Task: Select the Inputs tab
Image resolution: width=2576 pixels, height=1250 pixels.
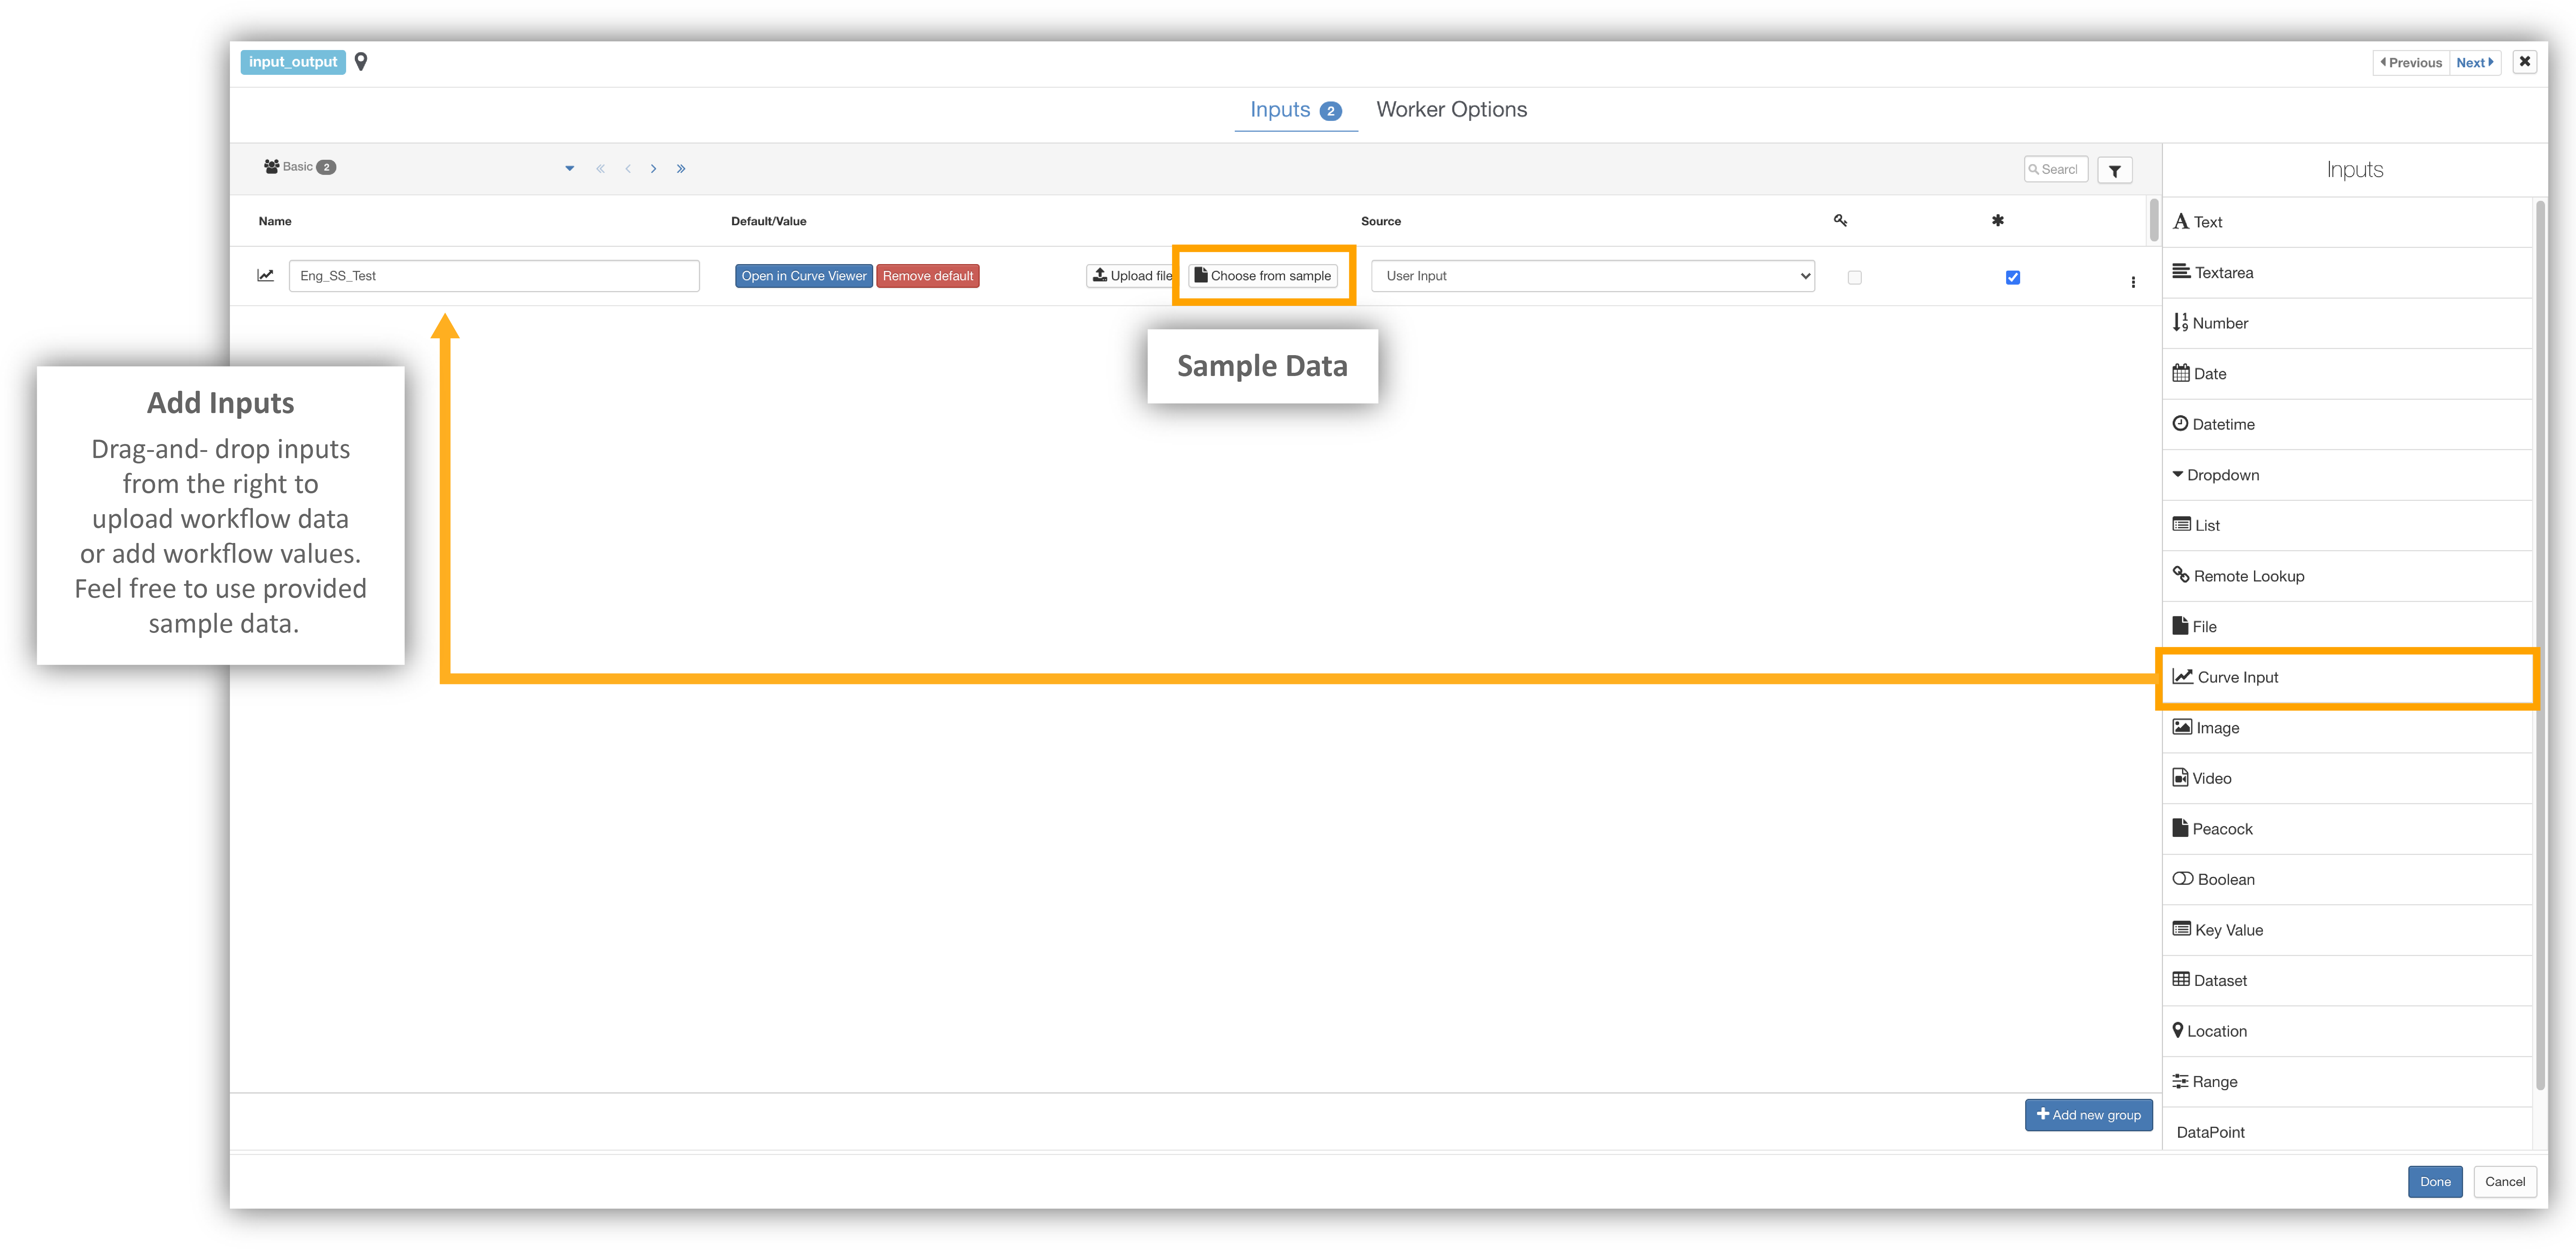Action: 1281,110
